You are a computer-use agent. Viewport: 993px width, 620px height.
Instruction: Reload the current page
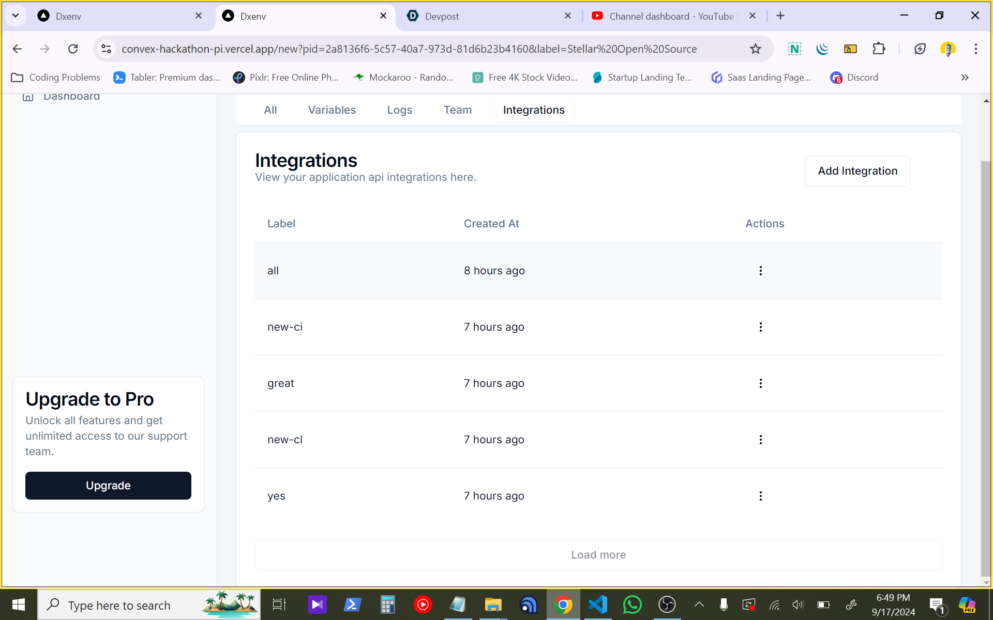(73, 49)
